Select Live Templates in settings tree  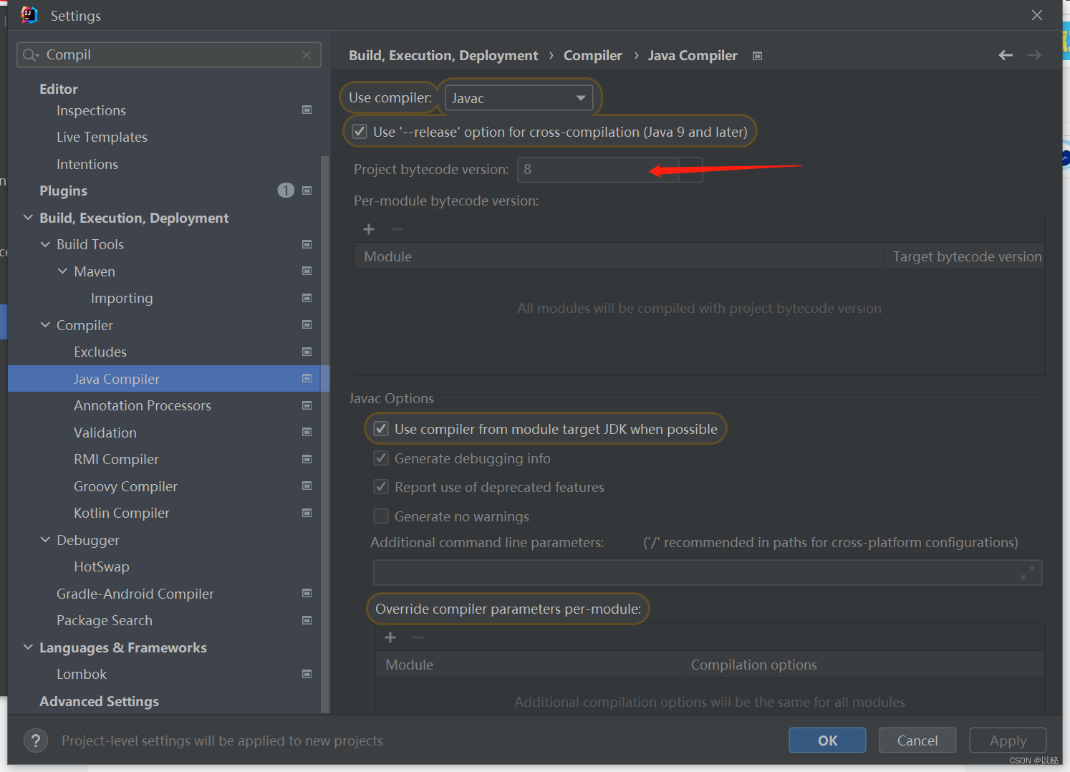pyautogui.click(x=102, y=137)
